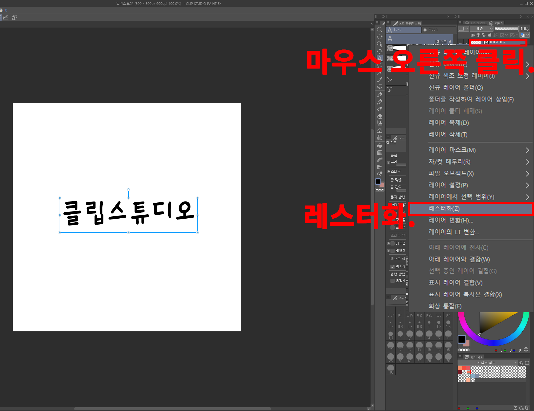Screen dimensions: 534x411
Task: Select the Lasso selection tool
Action: click(379, 87)
